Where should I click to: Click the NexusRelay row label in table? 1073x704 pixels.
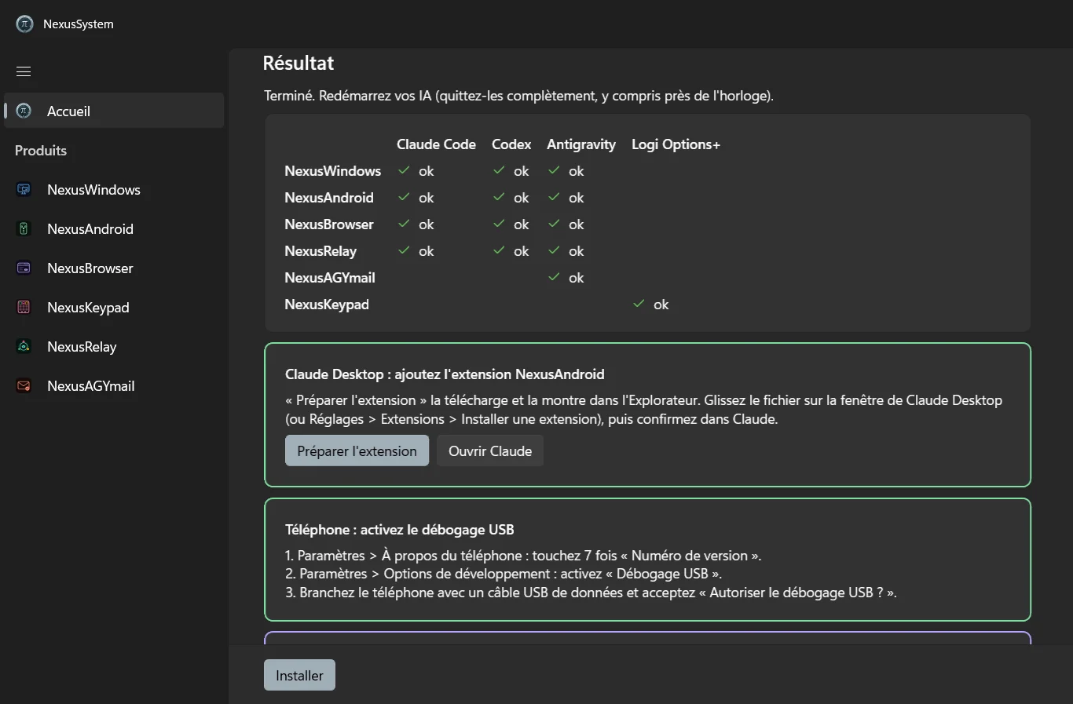click(320, 251)
